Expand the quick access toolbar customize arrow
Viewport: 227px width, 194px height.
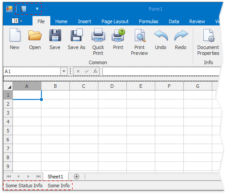37,9
